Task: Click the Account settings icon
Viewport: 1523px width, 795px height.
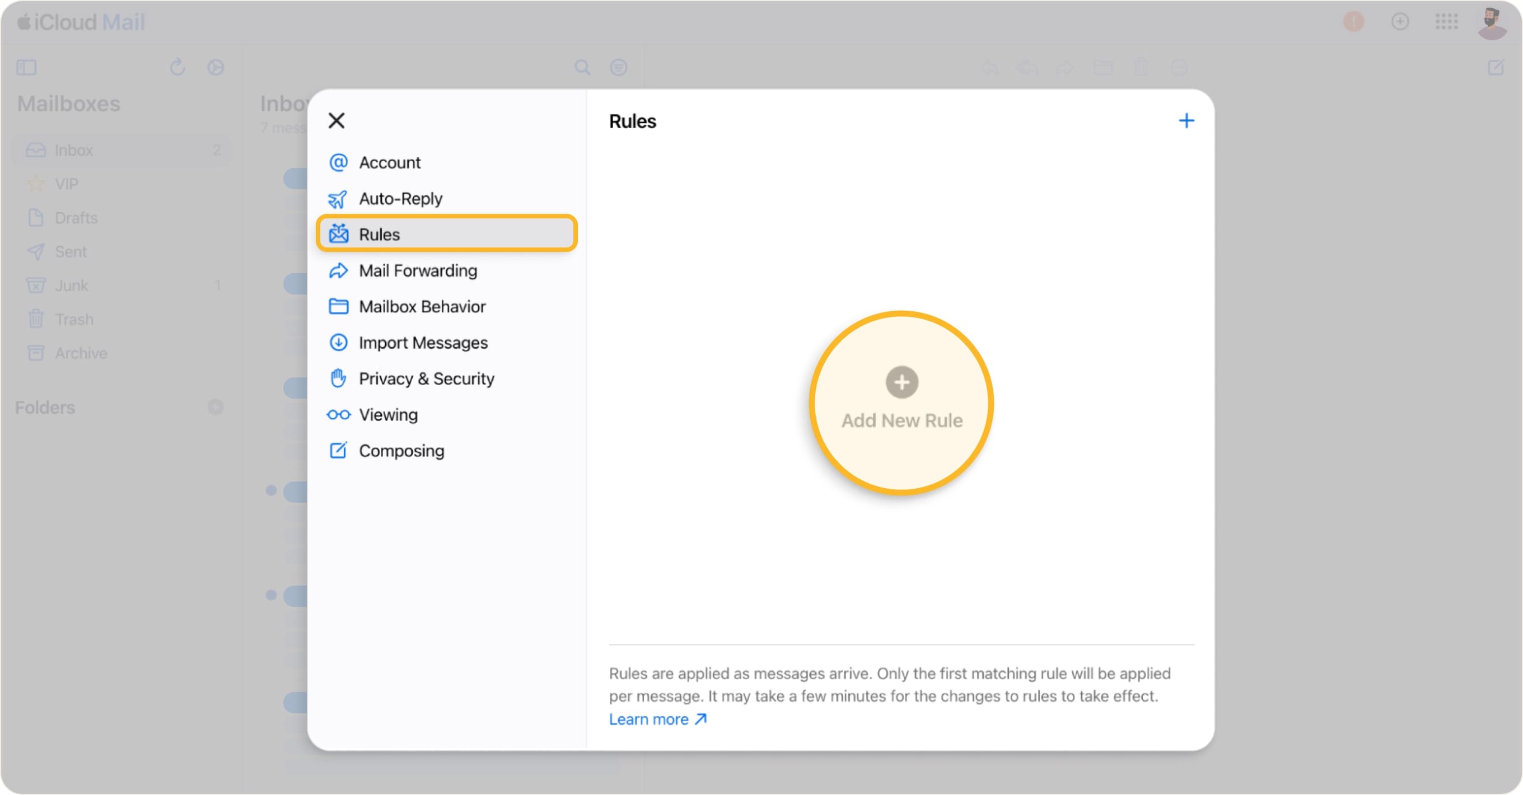Action: [340, 162]
